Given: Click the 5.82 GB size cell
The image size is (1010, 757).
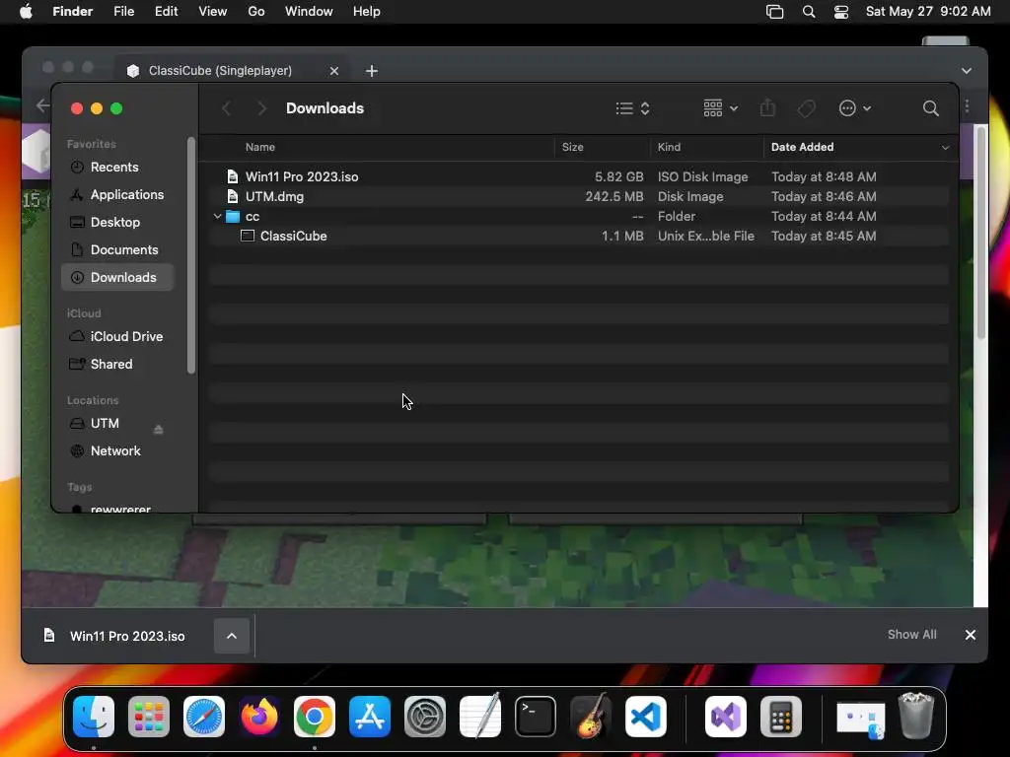Looking at the screenshot, I should pyautogui.click(x=618, y=177).
